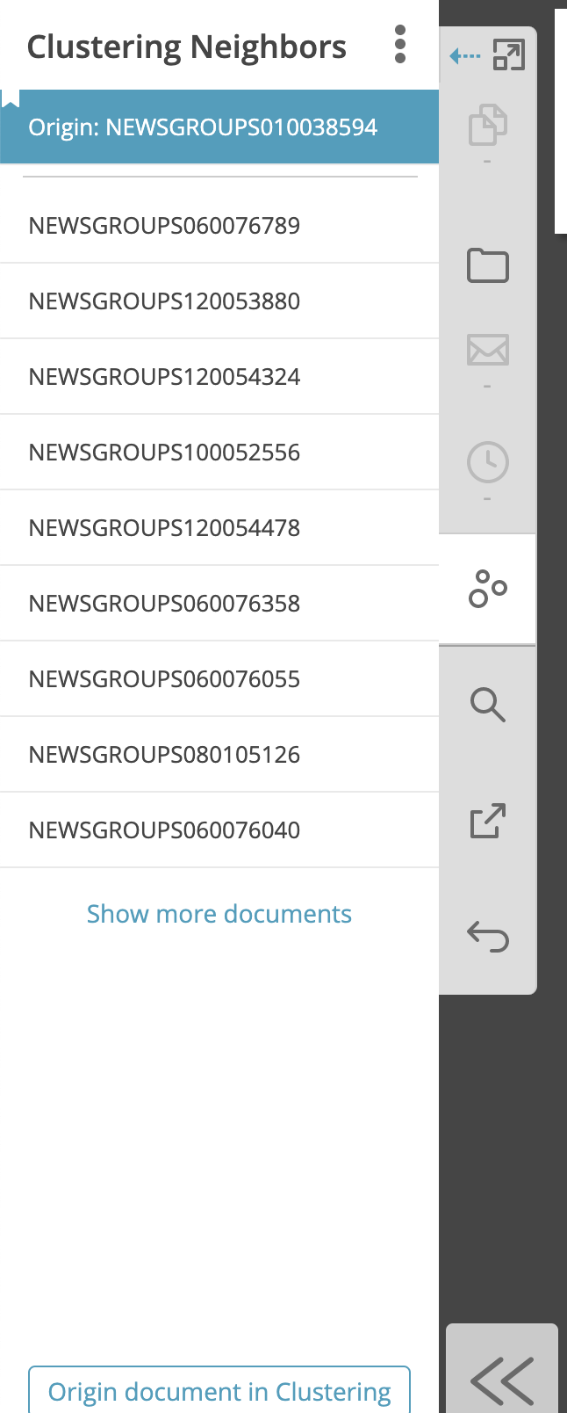Select document NEWSGROUPS100052556
The width and height of the screenshot is (567, 1413).
pos(164,452)
